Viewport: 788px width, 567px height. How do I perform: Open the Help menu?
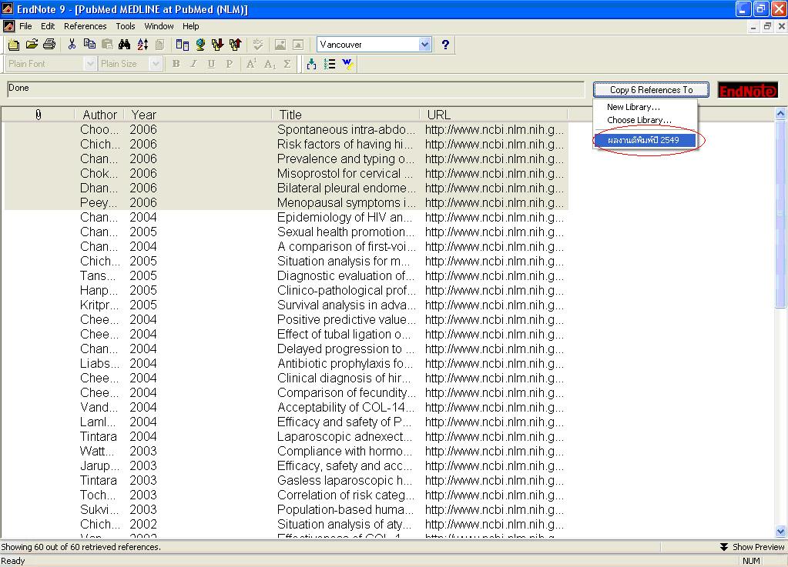(x=190, y=26)
